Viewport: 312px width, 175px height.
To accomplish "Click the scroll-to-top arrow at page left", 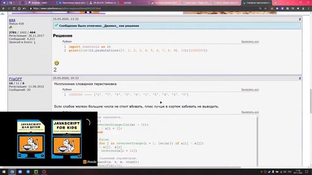I will tap(2, 14).
